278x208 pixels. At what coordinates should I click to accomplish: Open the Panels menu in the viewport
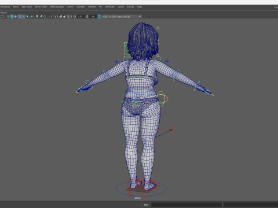3,13
